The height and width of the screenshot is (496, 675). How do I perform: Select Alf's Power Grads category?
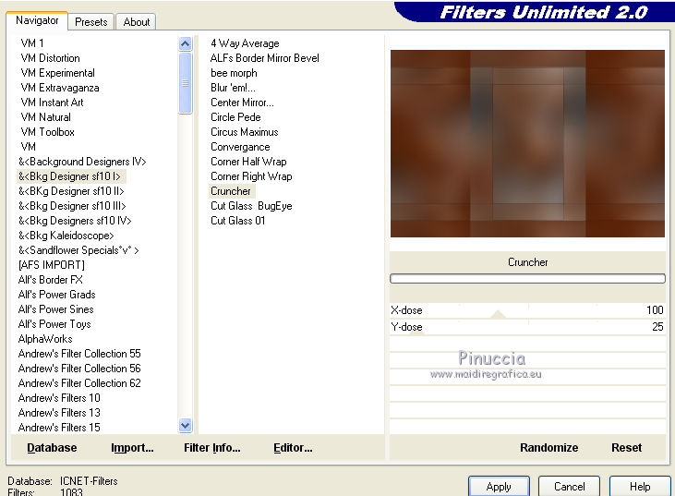[x=57, y=295]
